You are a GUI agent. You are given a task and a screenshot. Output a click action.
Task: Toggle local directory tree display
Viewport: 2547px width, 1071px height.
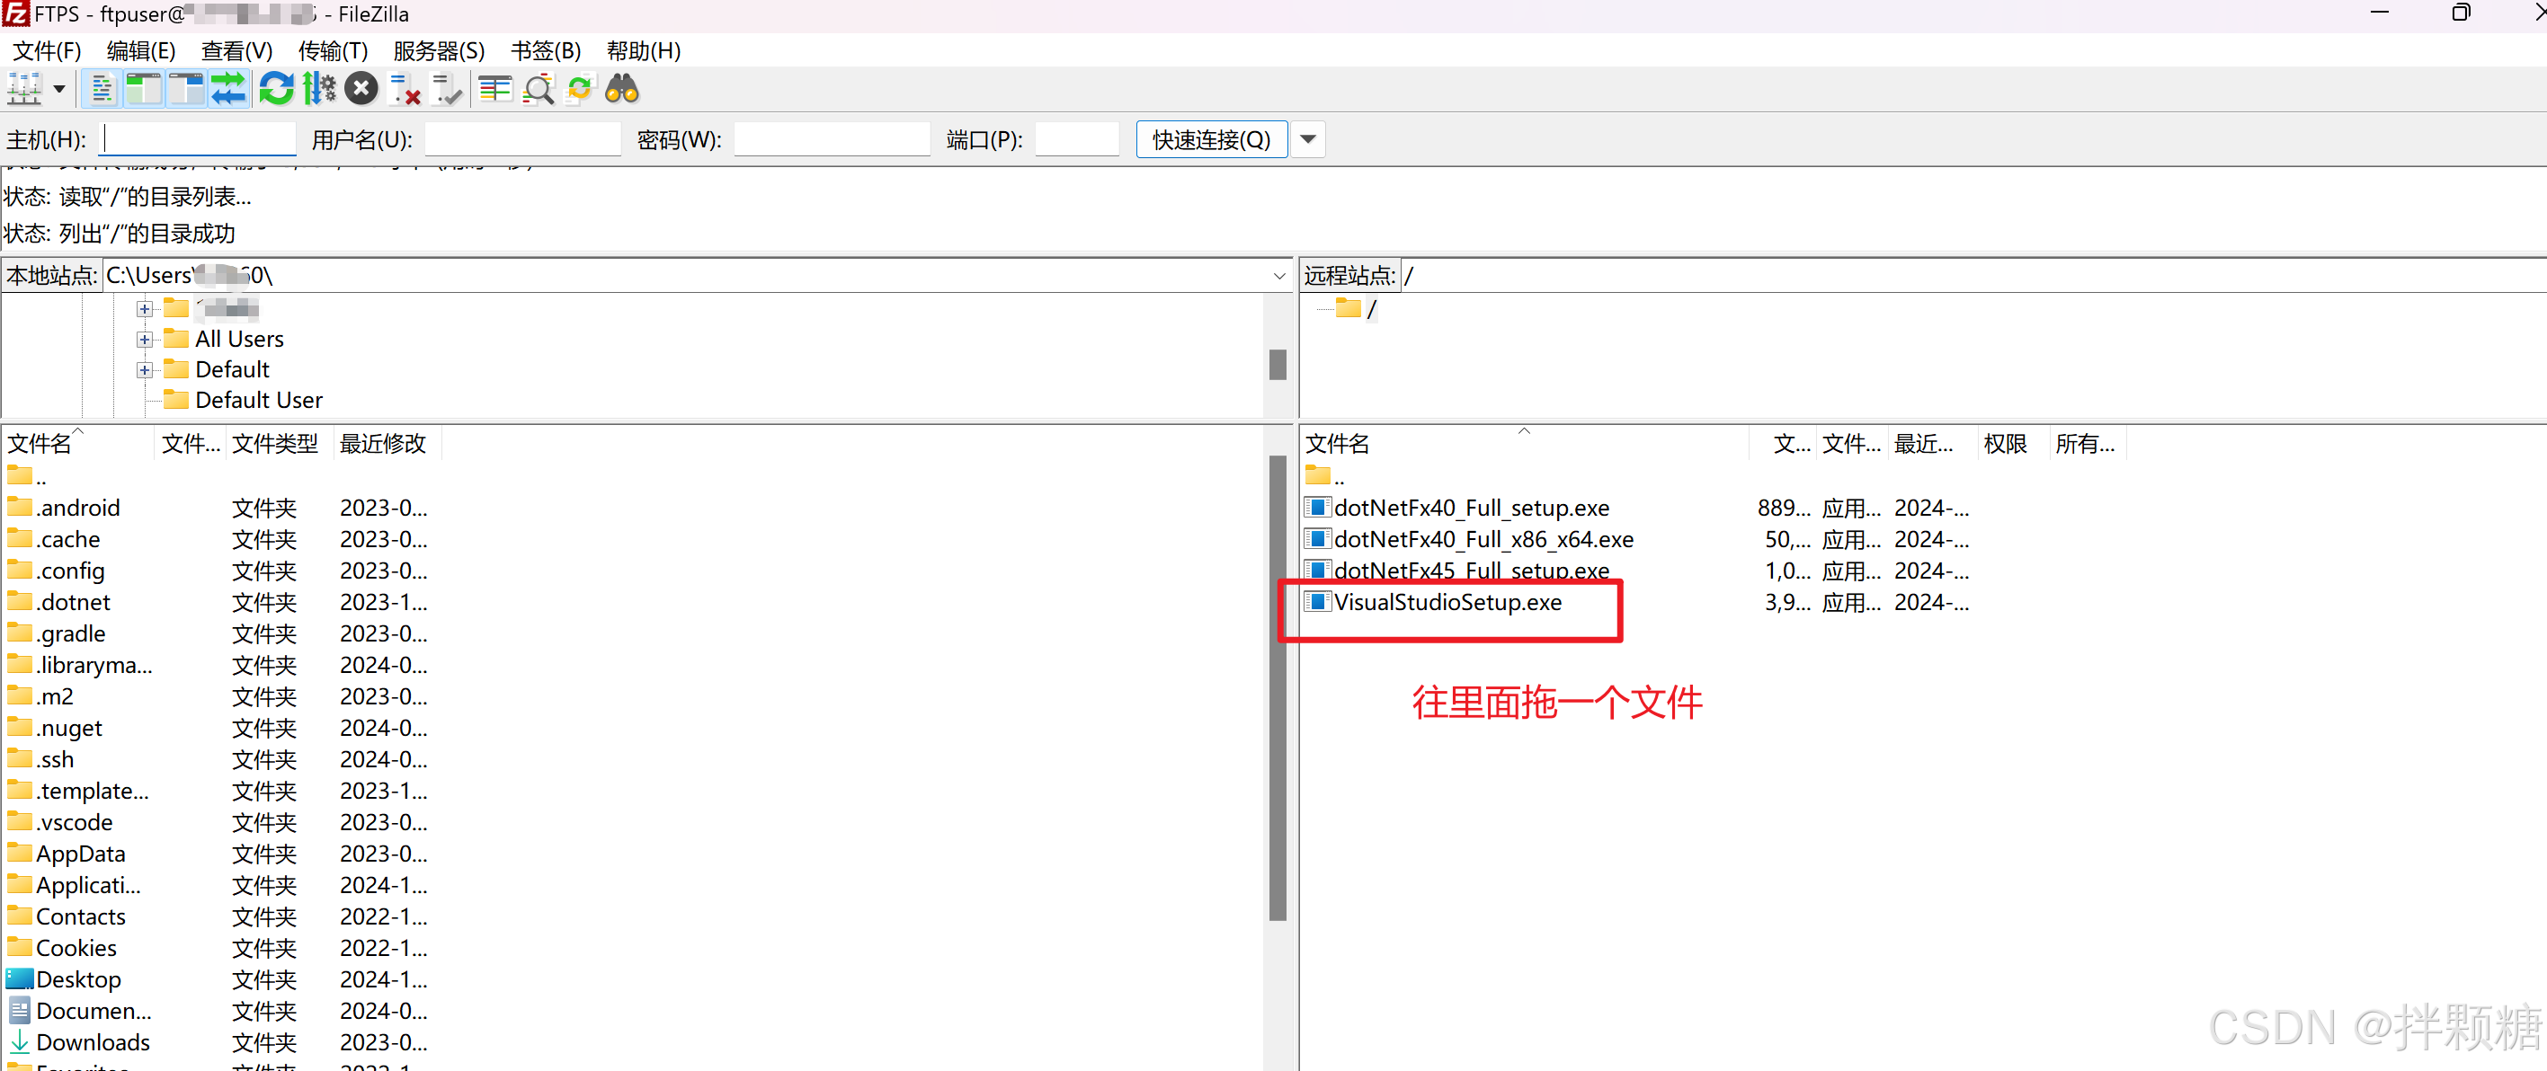(x=143, y=90)
